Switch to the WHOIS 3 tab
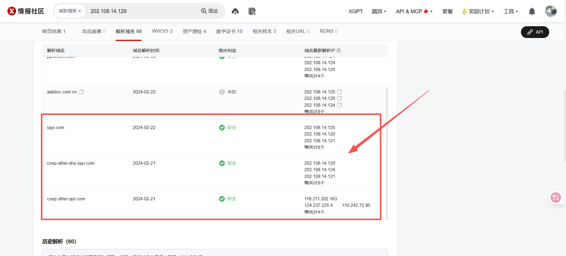The height and width of the screenshot is (256, 566). click(162, 31)
